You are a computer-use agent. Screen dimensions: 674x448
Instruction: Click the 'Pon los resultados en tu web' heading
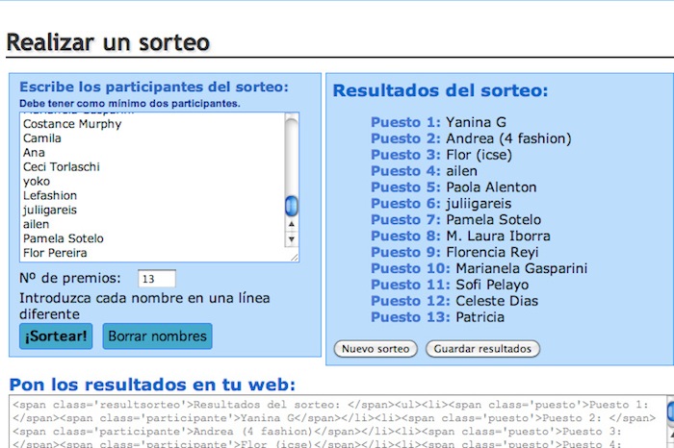tap(152, 384)
